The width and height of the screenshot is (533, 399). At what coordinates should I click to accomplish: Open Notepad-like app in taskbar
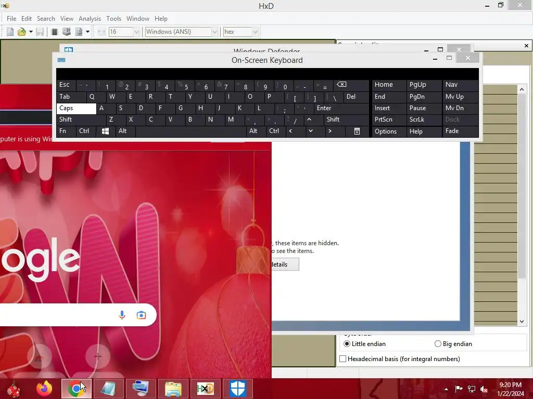pos(109,389)
